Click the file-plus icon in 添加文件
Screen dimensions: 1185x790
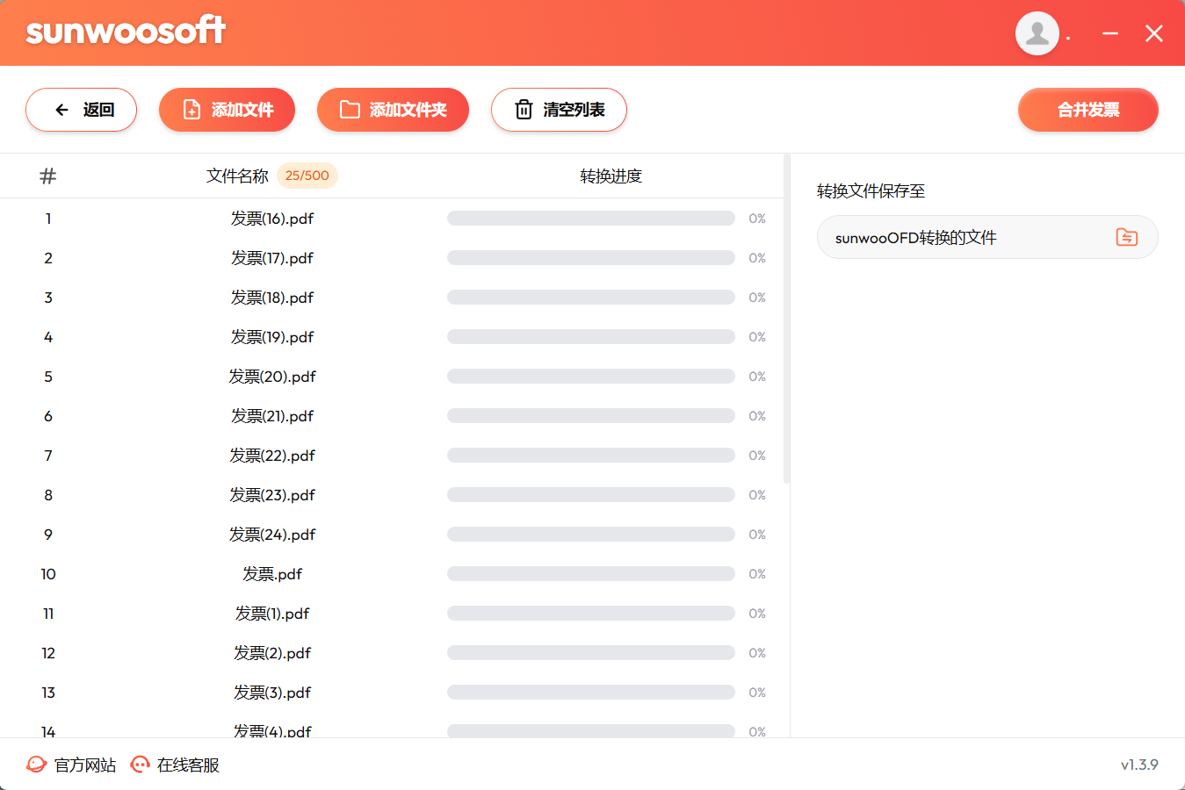(x=191, y=110)
